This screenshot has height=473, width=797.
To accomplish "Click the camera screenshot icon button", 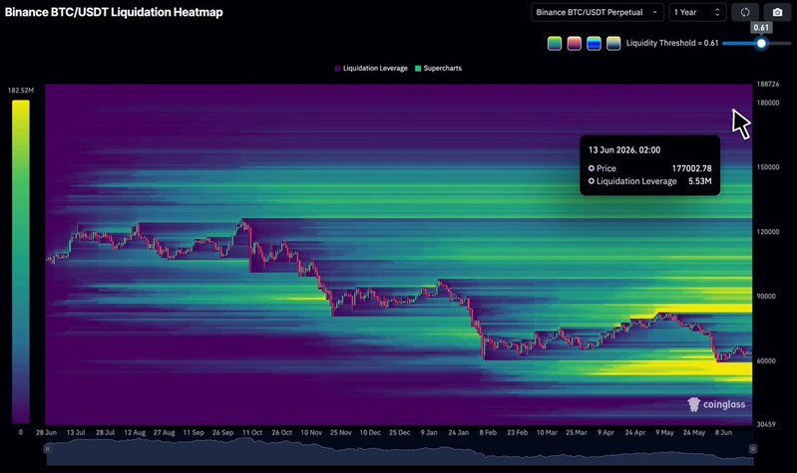I will (x=777, y=12).
